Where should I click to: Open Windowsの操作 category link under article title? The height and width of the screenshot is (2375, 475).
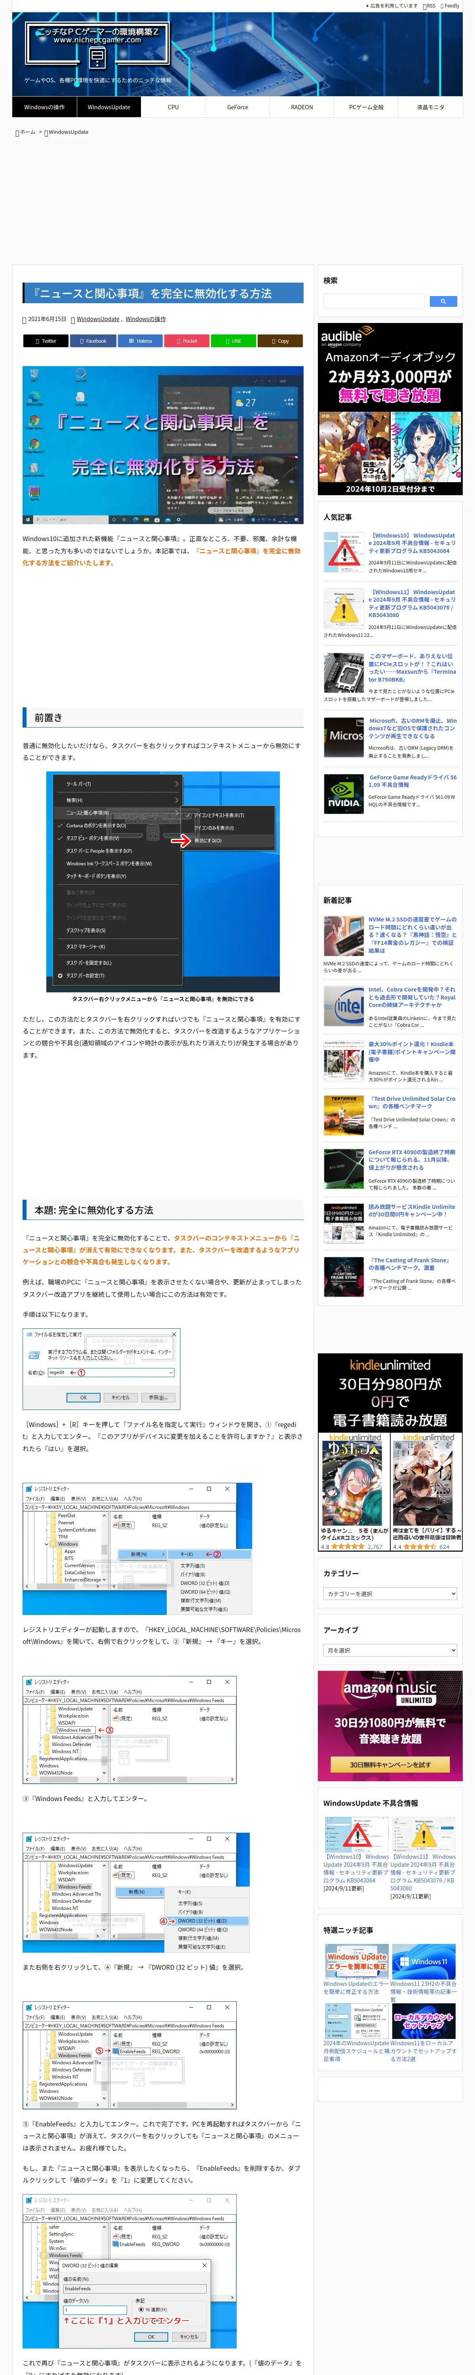[x=146, y=319]
